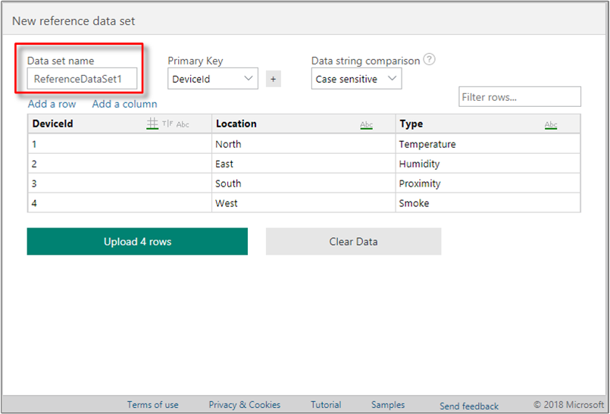
Task: Click the plus button next to Primary Key
Action: [x=274, y=79]
